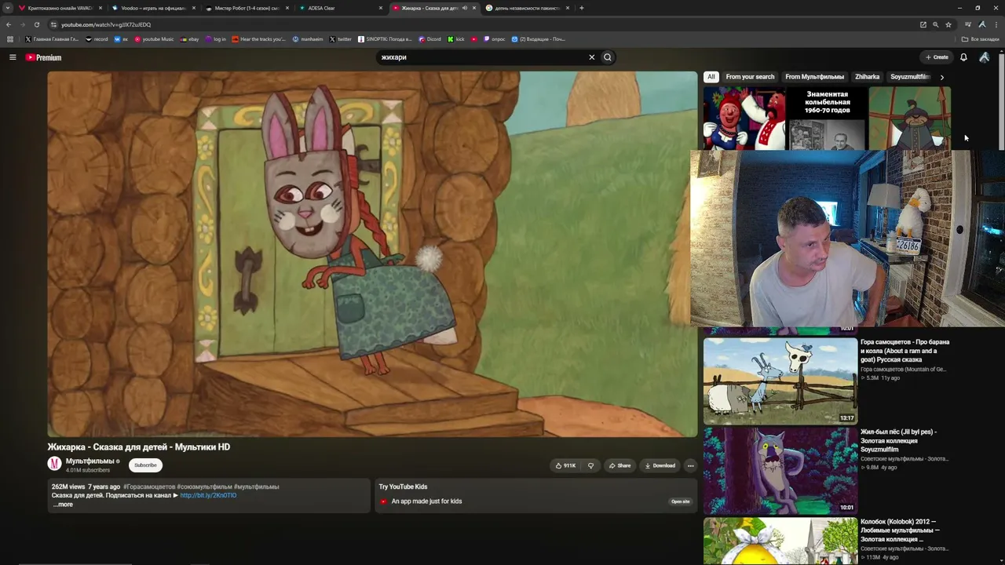1005x565 pixels.
Task: Go to YouTube Premium home logo
Action: (x=43, y=57)
